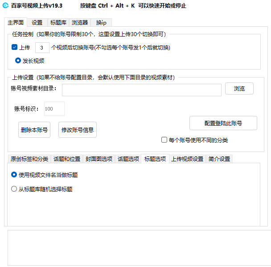Open the 标题库 tab
Image resolution: width=271 pixels, height=267 pixels.
click(58, 23)
